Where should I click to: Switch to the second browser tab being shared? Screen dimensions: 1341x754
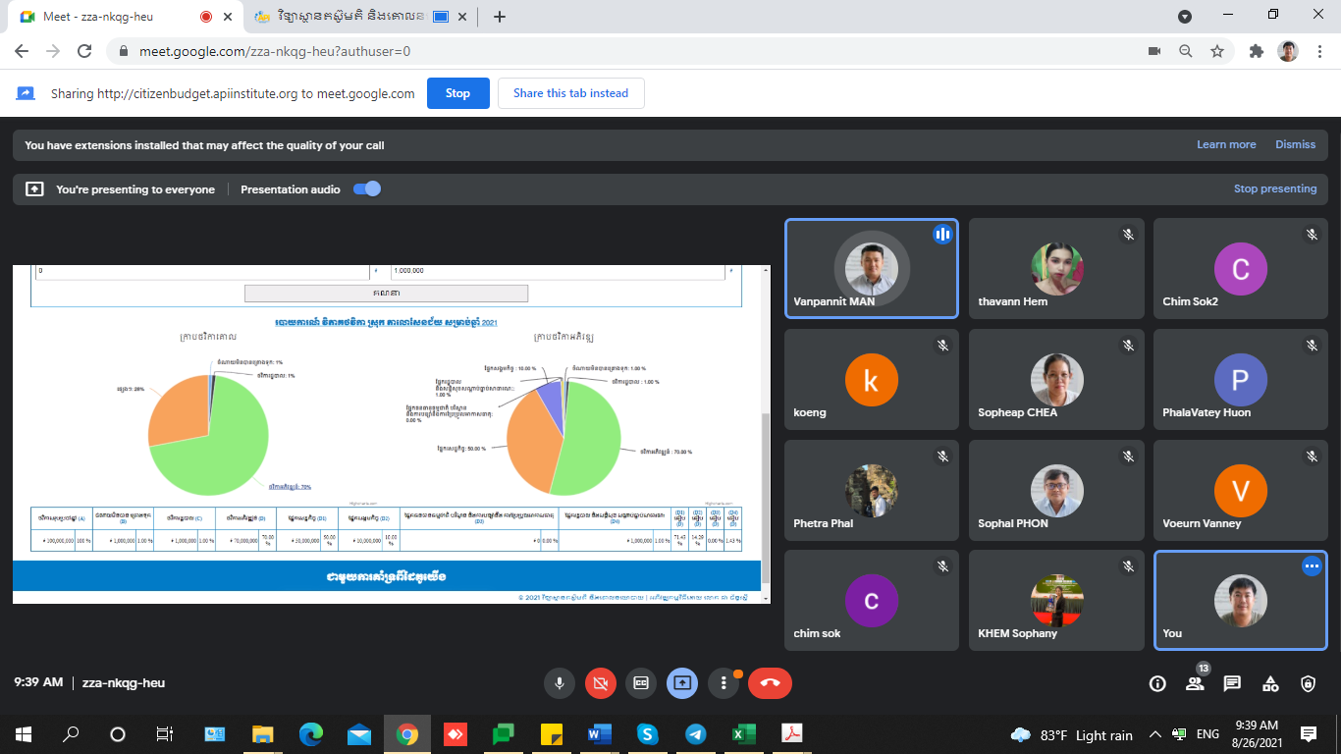click(x=339, y=17)
